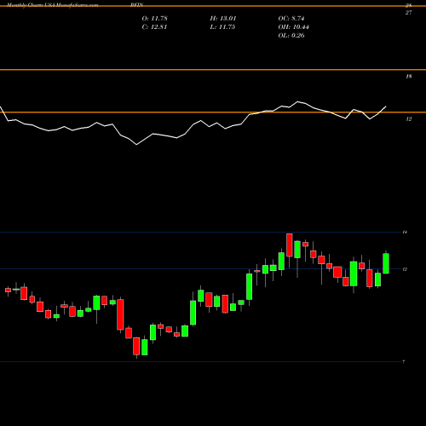
Task: Click the BFIN ticker symbol label
Action: click(x=137, y=5)
